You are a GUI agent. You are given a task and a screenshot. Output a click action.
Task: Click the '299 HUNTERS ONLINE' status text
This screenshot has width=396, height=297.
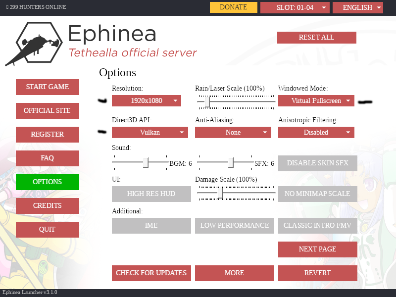pyautogui.click(x=38, y=7)
